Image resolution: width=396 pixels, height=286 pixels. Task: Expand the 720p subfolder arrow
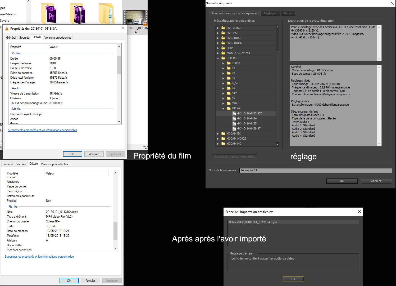pyautogui.click(x=223, y=103)
